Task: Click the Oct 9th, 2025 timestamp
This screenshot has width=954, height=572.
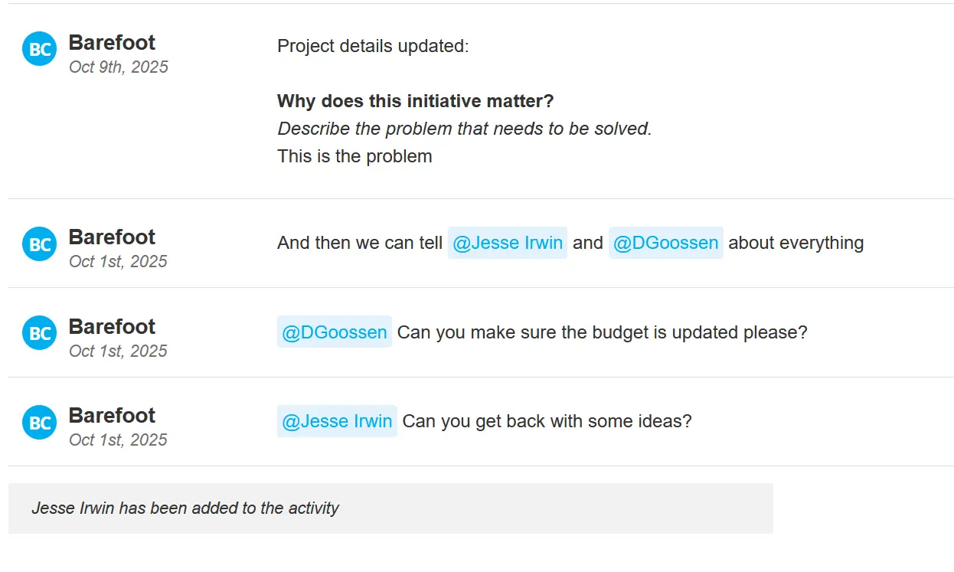Action: [x=118, y=67]
